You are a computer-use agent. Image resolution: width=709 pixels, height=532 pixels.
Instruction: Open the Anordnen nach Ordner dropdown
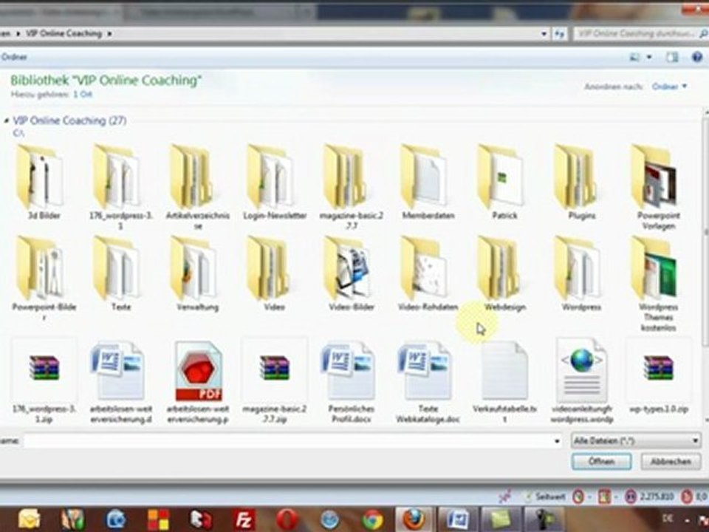coord(669,86)
